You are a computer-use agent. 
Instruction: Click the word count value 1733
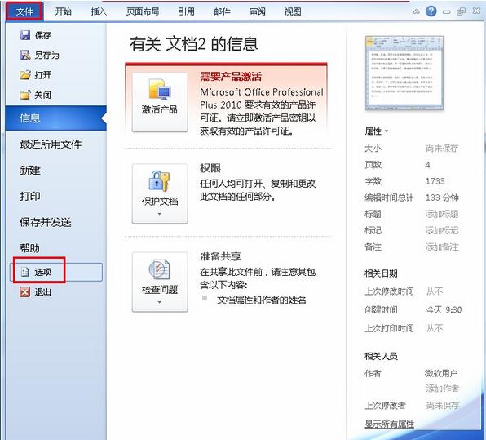click(x=435, y=181)
